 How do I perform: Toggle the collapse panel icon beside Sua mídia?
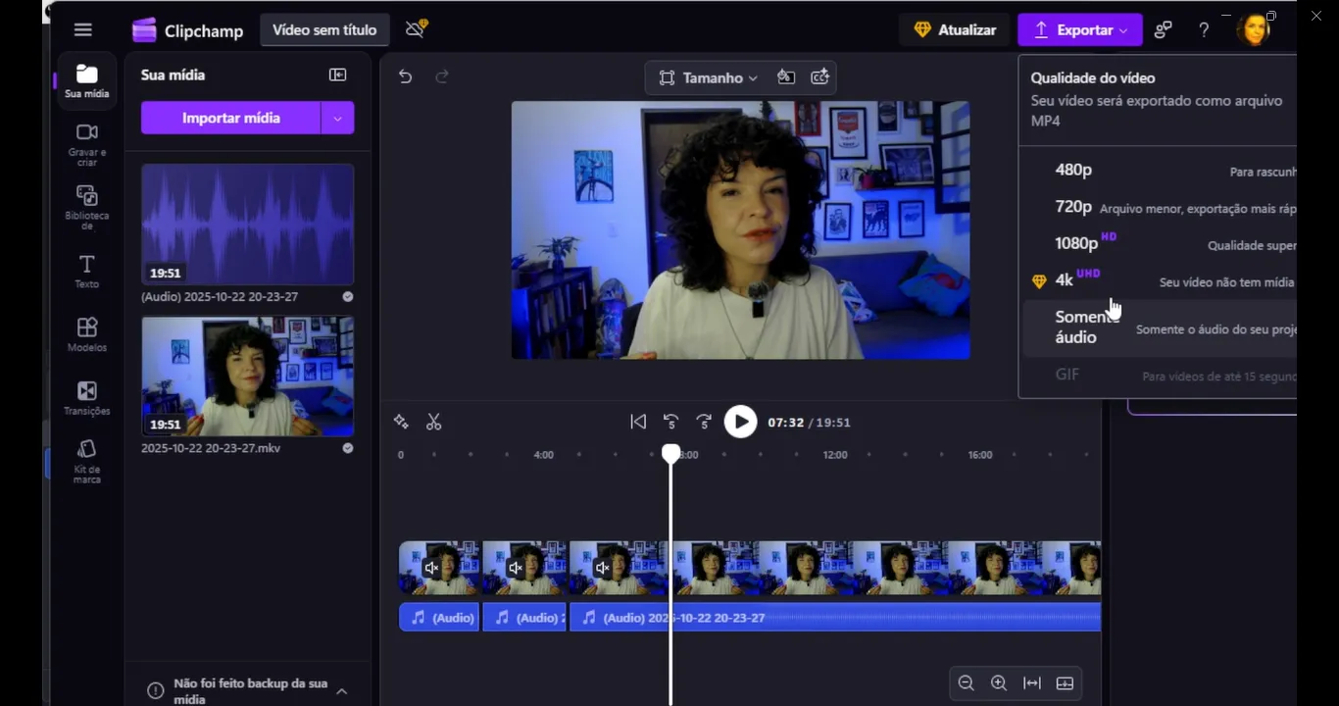pyautogui.click(x=337, y=75)
